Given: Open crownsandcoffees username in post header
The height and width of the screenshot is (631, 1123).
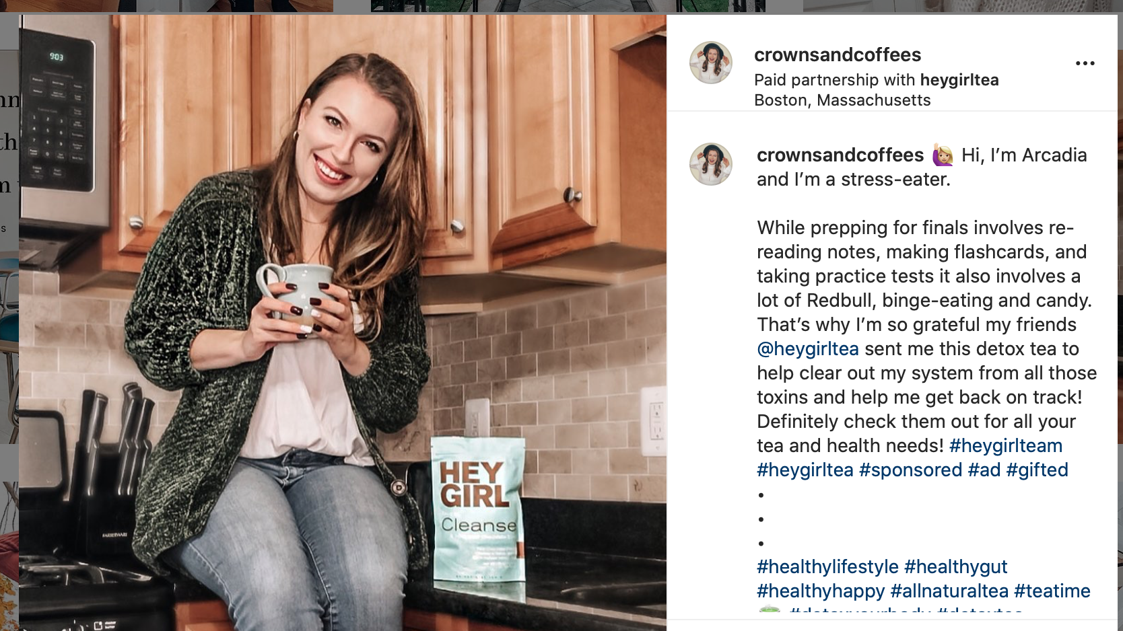Looking at the screenshot, I should coord(838,54).
